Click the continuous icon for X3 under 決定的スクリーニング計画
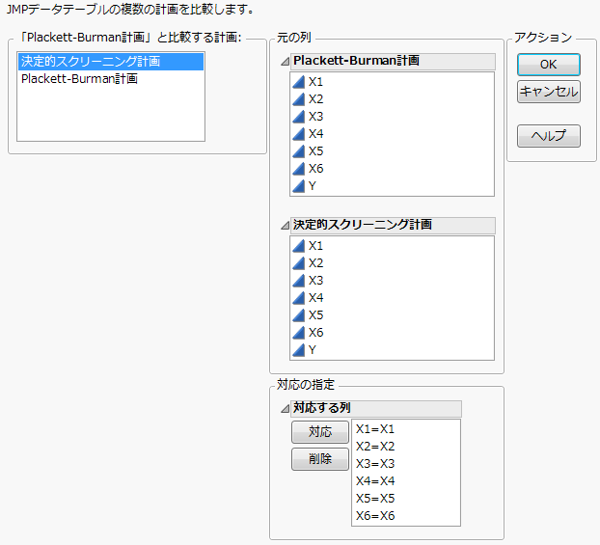Screen dimensions: 600x545 click(298, 281)
